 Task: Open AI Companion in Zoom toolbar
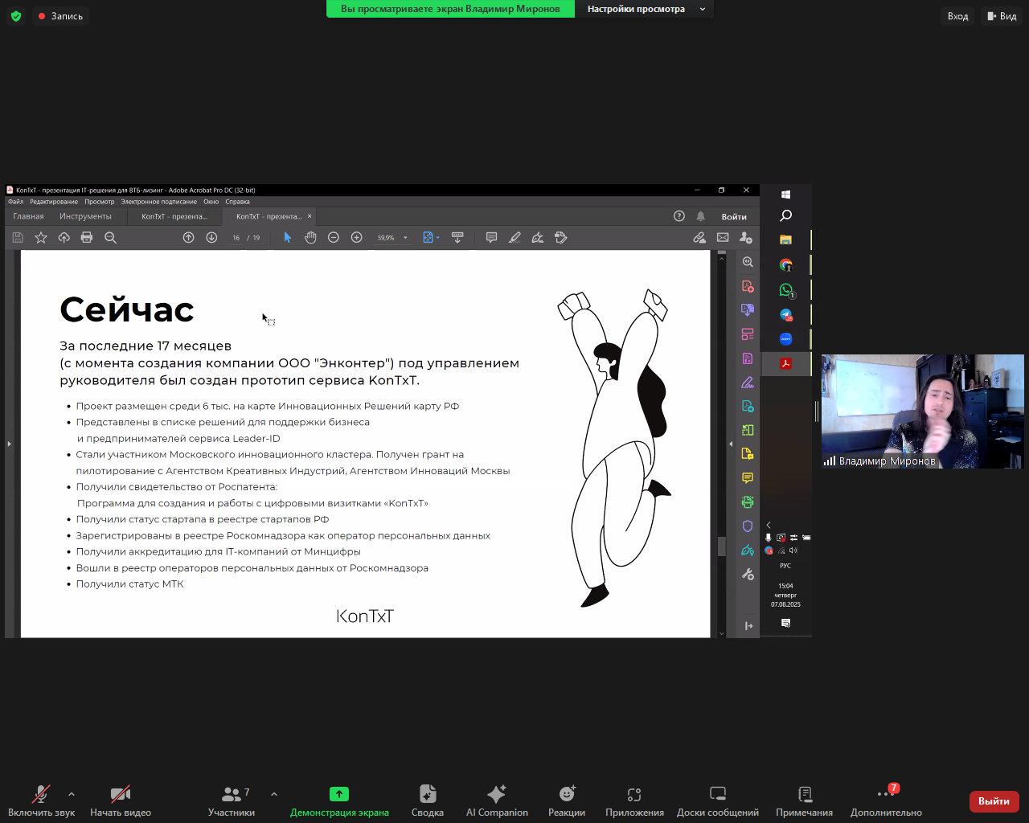coord(497,800)
